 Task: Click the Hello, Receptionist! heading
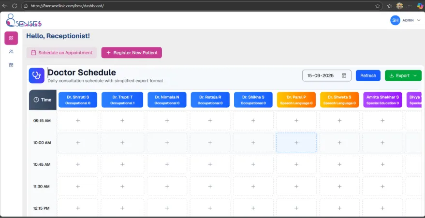58,36
